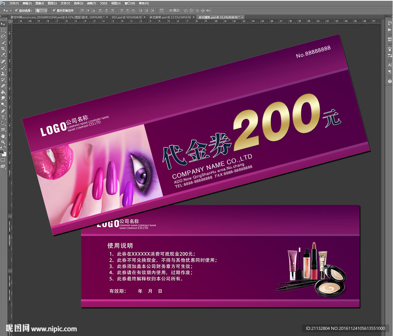The width and height of the screenshot is (393, 336).
Task: Select the Paint Bucket tool
Action: pos(3,92)
